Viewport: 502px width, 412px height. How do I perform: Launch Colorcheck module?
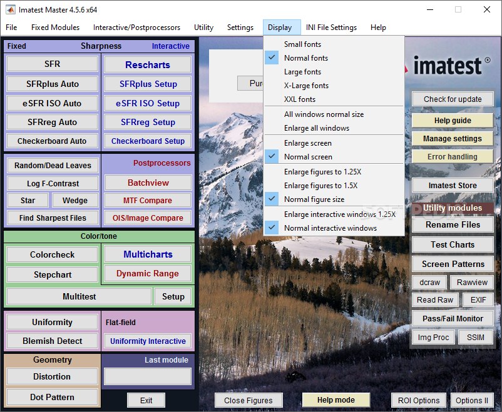[52, 254]
